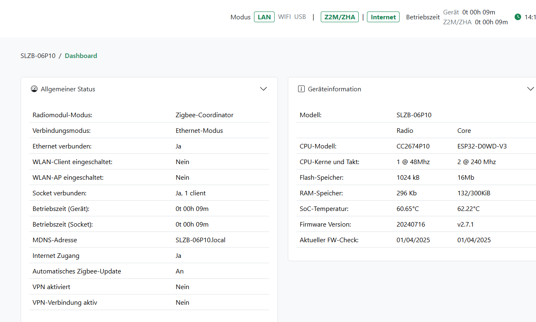Click the Flash-Speicher label
This screenshot has height=322, width=536.
(322, 178)
